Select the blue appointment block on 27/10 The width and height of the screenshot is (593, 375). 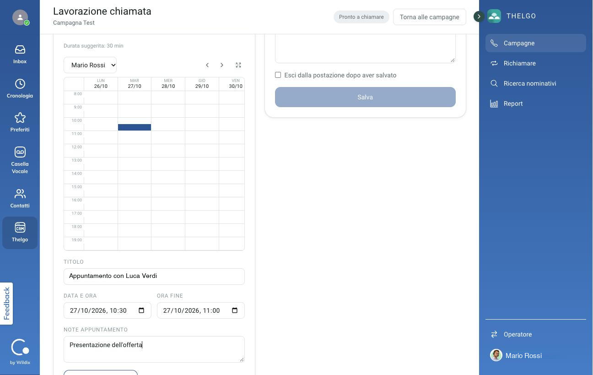pos(135,127)
